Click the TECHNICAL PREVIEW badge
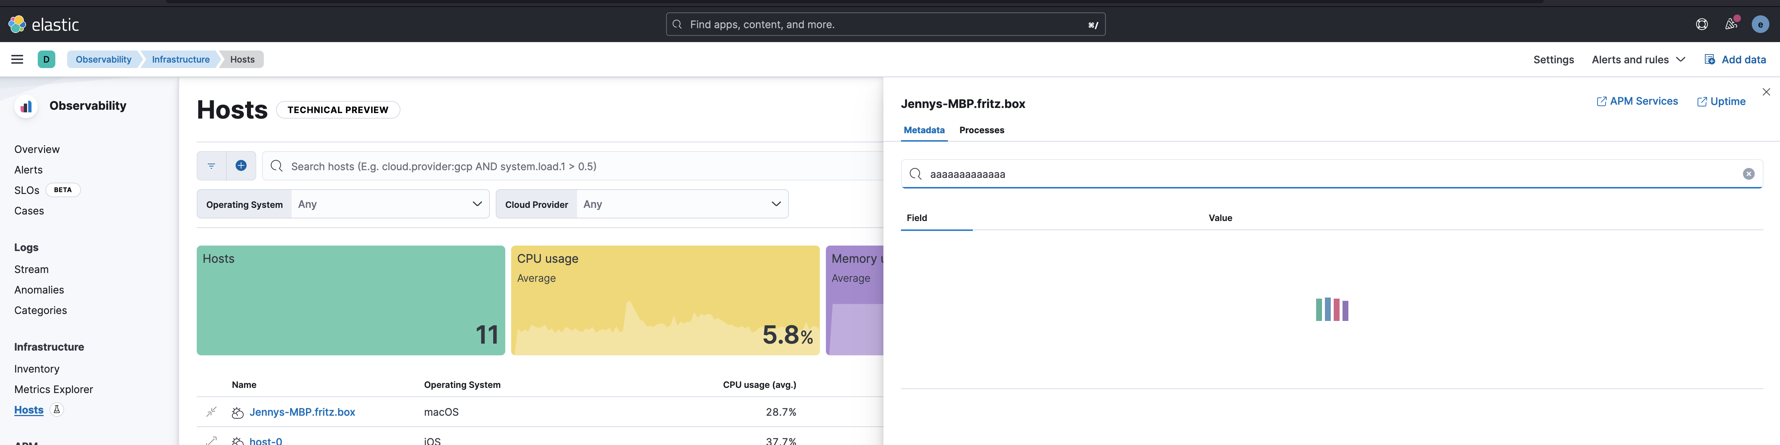 tap(338, 110)
